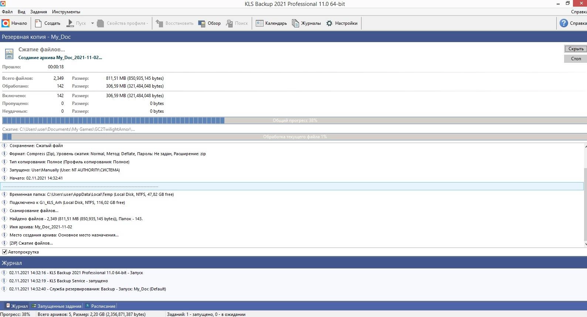Click the KLS Backup app icon in title bar
Image resolution: width=587 pixels, height=317 pixels.
click(x=3, y=3)
